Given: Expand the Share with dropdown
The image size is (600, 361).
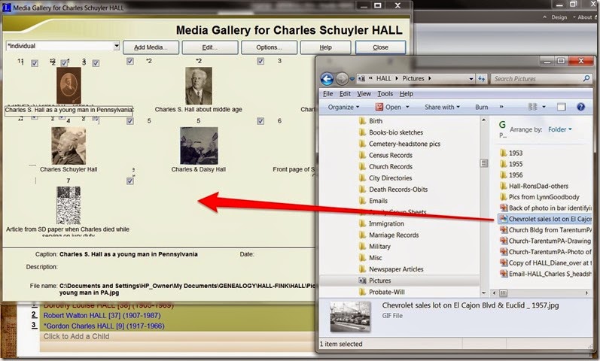Looking at the screenshot, I should point(442,107).
